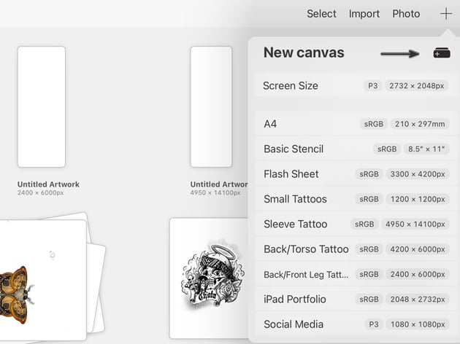Click the 8.5" × 11" size label
Viewport: 460px width, 344px height.
click(x=426, y=149)
